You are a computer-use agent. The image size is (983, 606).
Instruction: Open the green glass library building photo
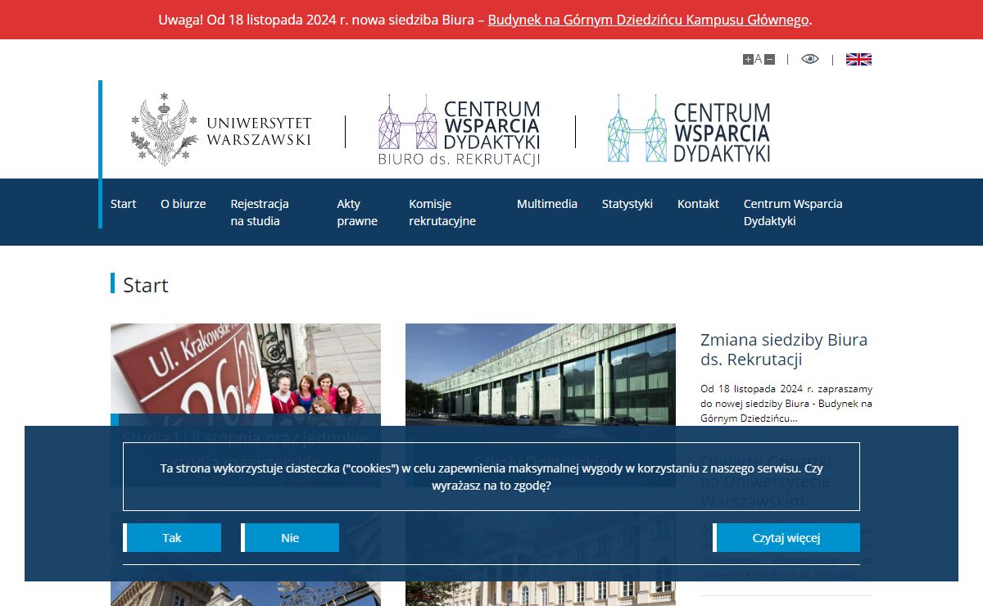click(x=541, y=374)
